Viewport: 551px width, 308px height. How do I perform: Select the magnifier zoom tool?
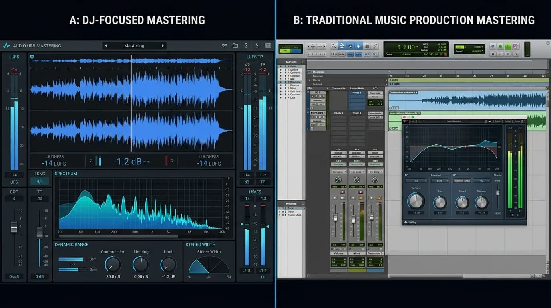333,46
